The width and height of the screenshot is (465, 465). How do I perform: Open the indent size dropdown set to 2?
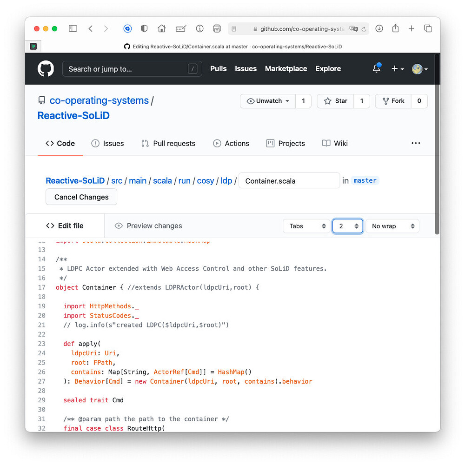click(x=347, y=226)
